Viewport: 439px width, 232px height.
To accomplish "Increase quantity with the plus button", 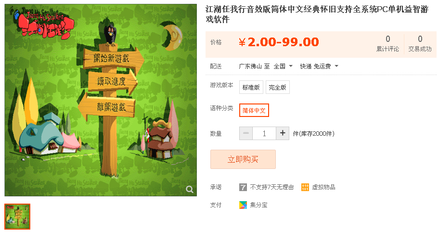I will pyautogui.click(x=283, y=133).
